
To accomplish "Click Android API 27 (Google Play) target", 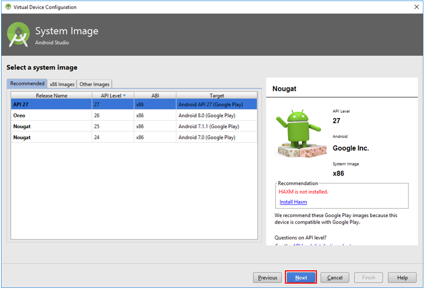I will pos(210,104).
